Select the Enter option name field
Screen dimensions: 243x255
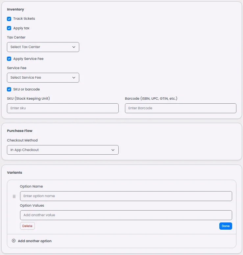pyautogui.click(x=126, y=196)
